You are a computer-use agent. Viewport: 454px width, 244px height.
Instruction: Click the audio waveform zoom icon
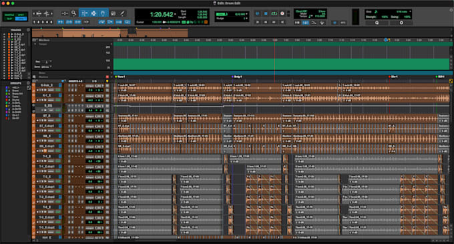point(39,13)
